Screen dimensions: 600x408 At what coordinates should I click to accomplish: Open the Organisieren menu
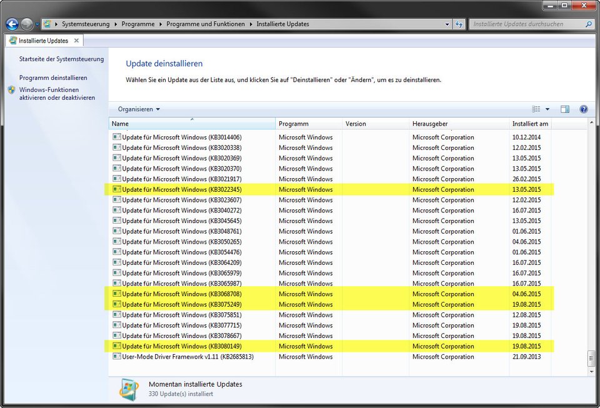[139, 109]
